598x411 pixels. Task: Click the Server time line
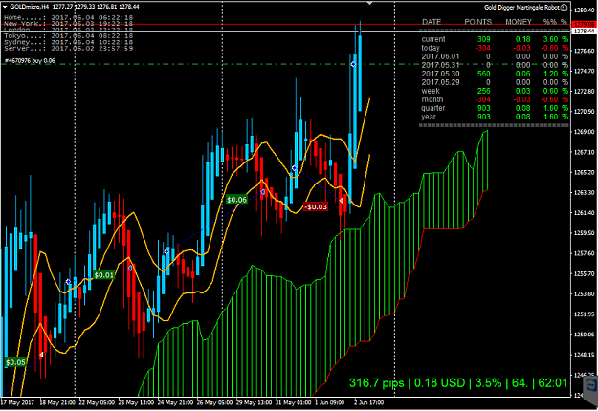coord(68,49)
